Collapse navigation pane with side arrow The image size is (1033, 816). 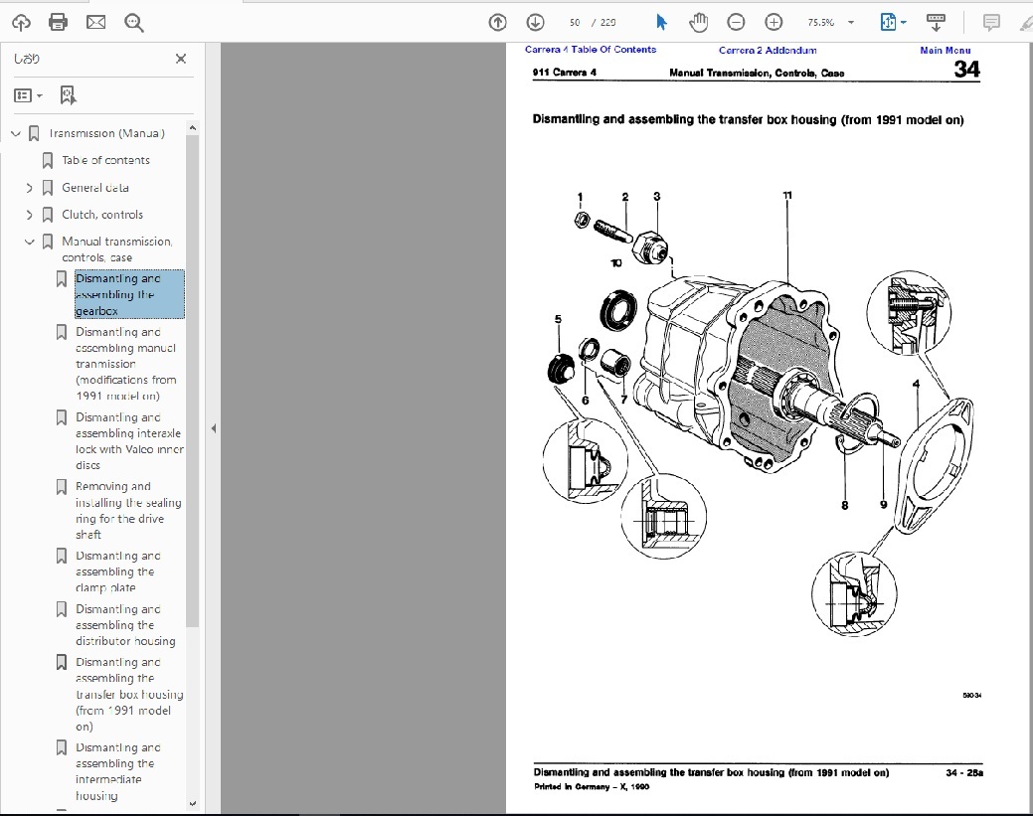tap(214, 428)
